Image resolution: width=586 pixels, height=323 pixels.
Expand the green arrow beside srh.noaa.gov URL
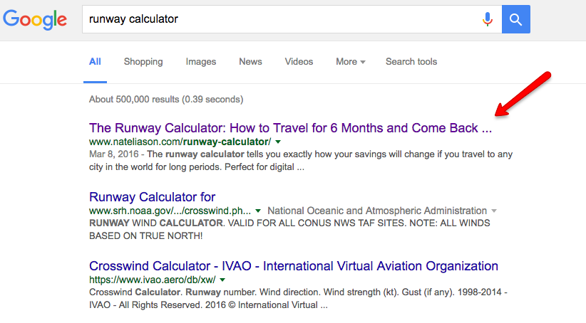tap(259, 211)
